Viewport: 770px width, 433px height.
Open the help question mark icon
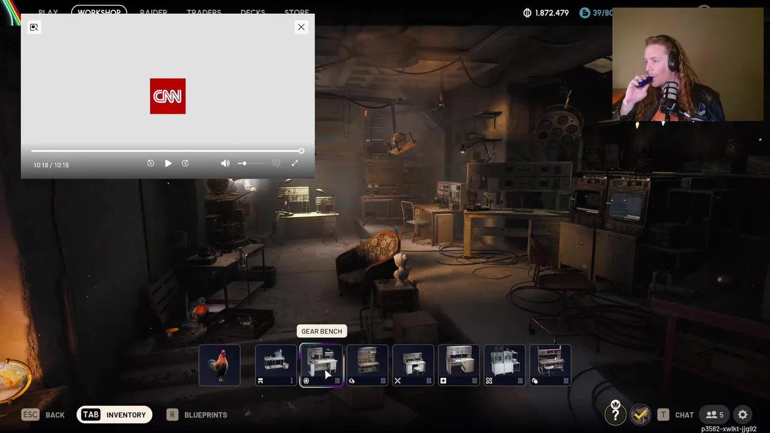tap(615, 414)
